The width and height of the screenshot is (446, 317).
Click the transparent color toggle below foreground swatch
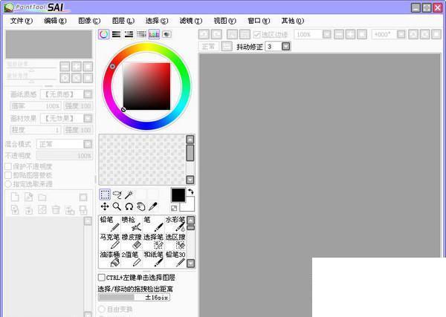coord(174,208)
